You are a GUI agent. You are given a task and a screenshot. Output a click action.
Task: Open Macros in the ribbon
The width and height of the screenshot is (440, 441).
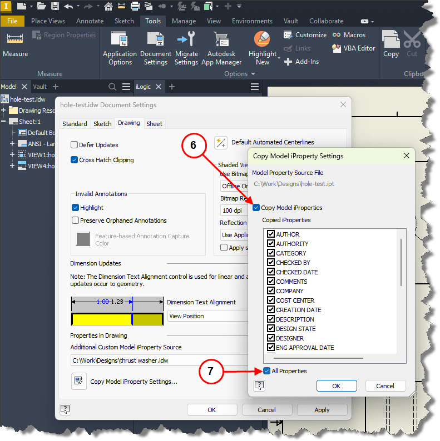tap(349, 35)
